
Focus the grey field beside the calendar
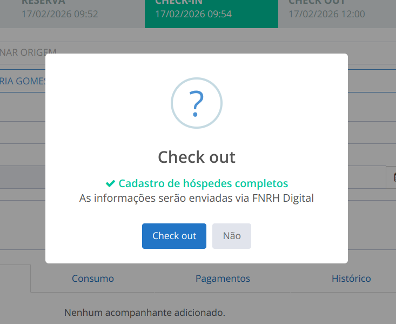pos(22,177)
